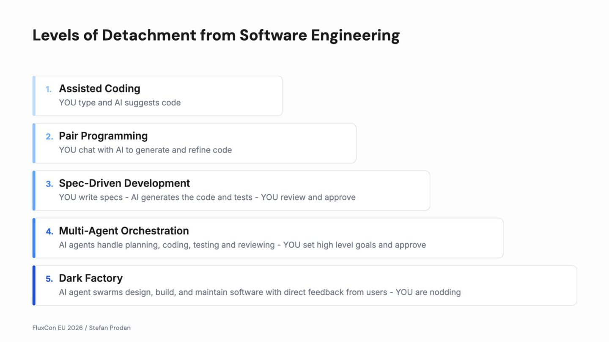Select the Assisted Coding heading
Image resolution: width=609 pixels, height=342 pixels.
click(x=99, y=89)
